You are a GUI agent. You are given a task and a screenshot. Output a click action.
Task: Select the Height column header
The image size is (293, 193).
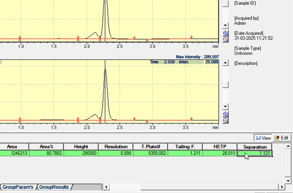(x=81, y=147)
